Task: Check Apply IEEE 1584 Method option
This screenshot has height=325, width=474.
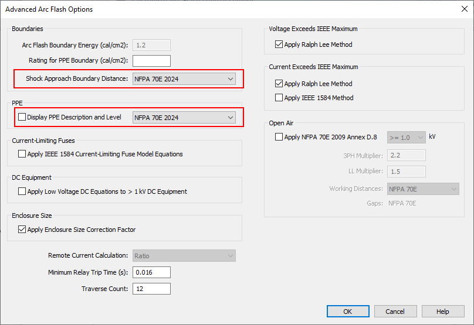Action: (279, 98)
